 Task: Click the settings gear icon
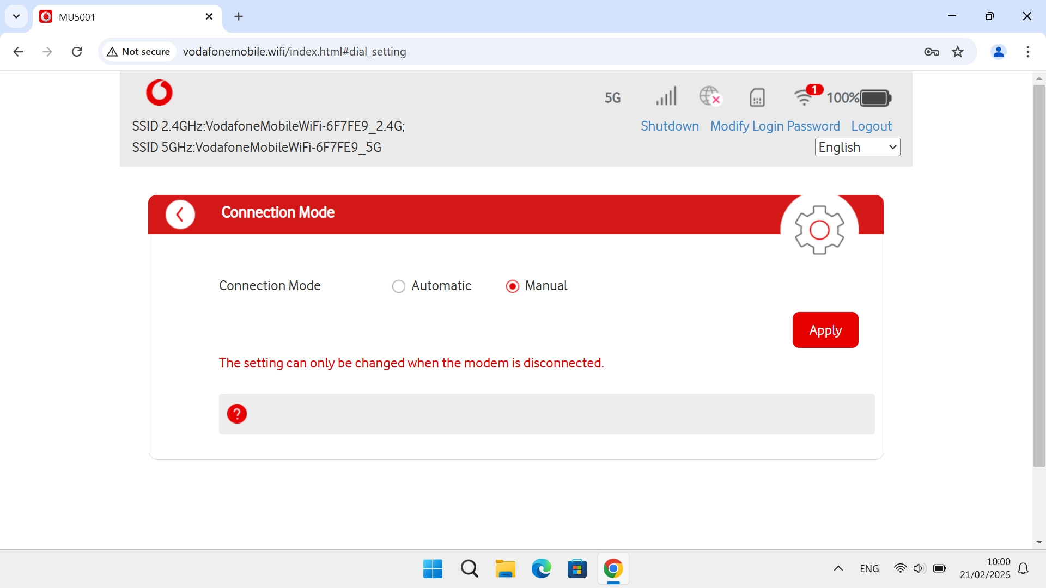[819, 230]
